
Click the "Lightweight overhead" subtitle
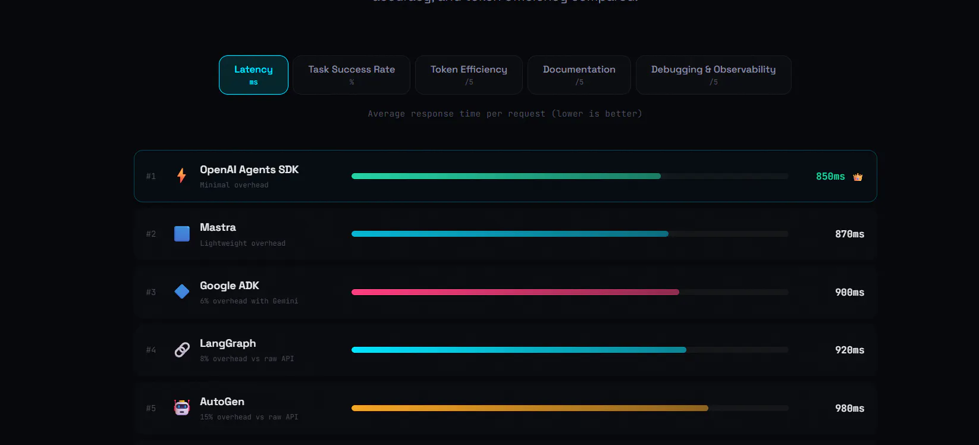click(243, 243)
